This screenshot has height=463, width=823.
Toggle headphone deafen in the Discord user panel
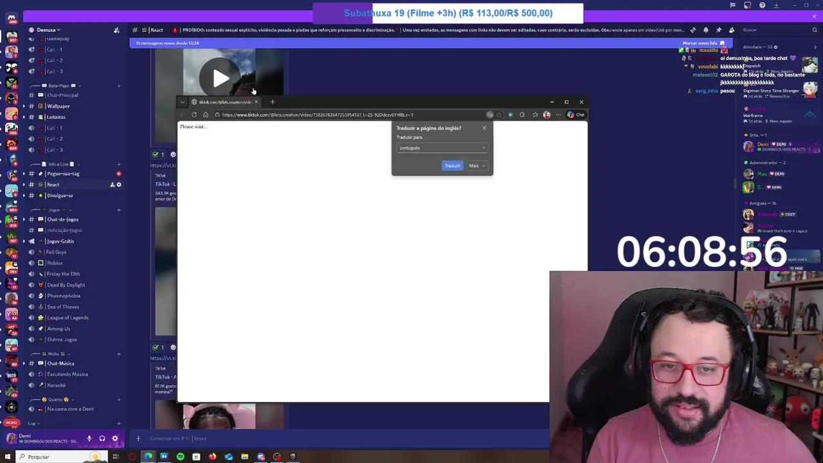102,439
